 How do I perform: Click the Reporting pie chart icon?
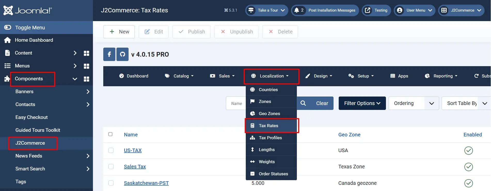click(427, 76)
